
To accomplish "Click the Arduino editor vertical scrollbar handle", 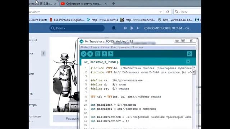I will 194,72.
